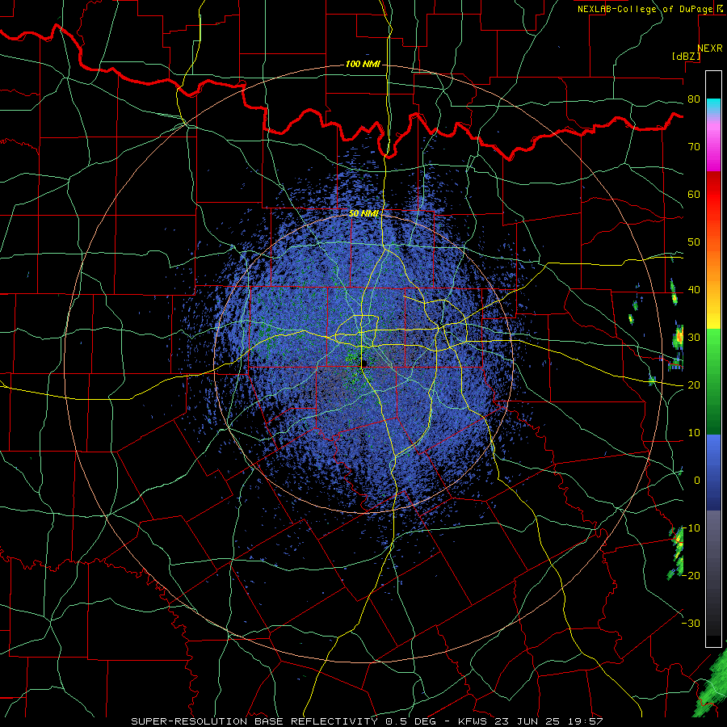727x727 pixels.
Task: Click the -20 value on dBZ scale
Action: 691,576
